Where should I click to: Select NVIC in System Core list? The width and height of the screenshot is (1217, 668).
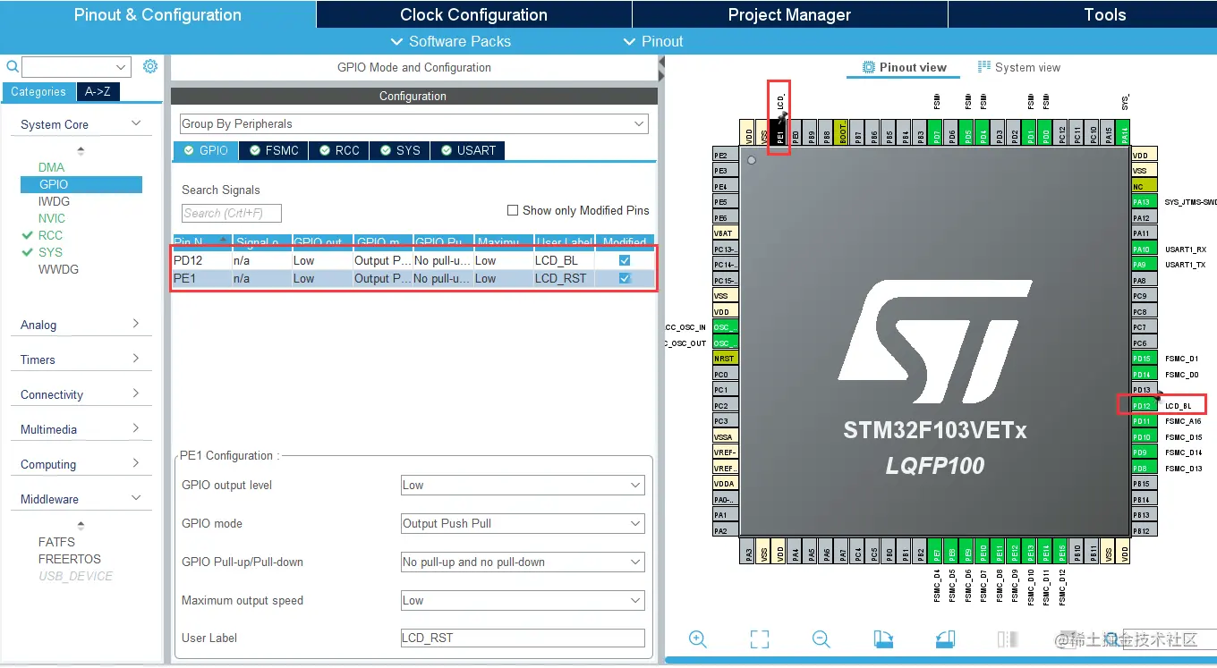coord(52,218)
